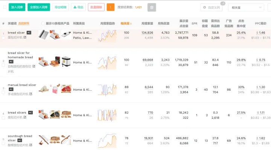Image resolution: width=271 pixels, height=151 pixels.
Task: Open bread machine thumbnail in homemade bread row
Action: tap(66, 61)
